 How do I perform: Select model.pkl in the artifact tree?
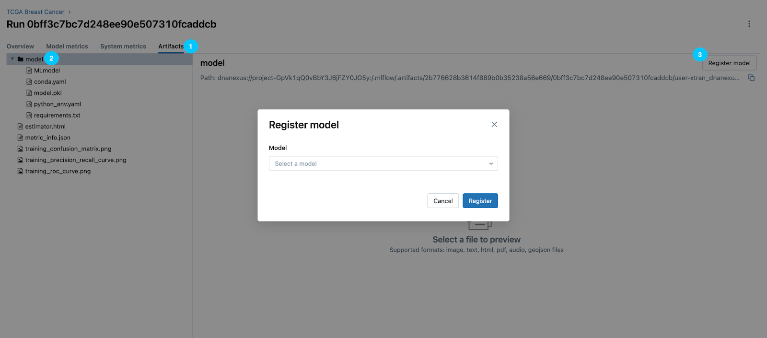click(x=48, y=93)
